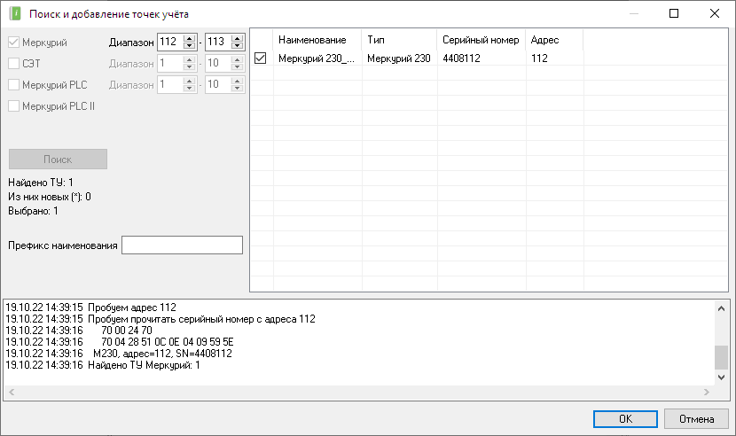Decrease Меркурий range start value 112
Viewport: 736px width, 436px height.
point(189,45)
